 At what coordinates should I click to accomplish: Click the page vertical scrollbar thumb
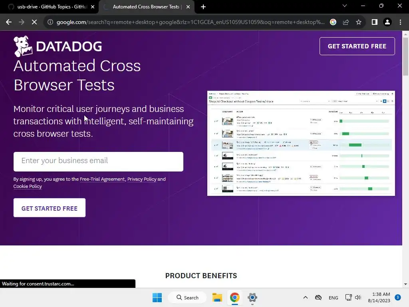coord(405,56)
